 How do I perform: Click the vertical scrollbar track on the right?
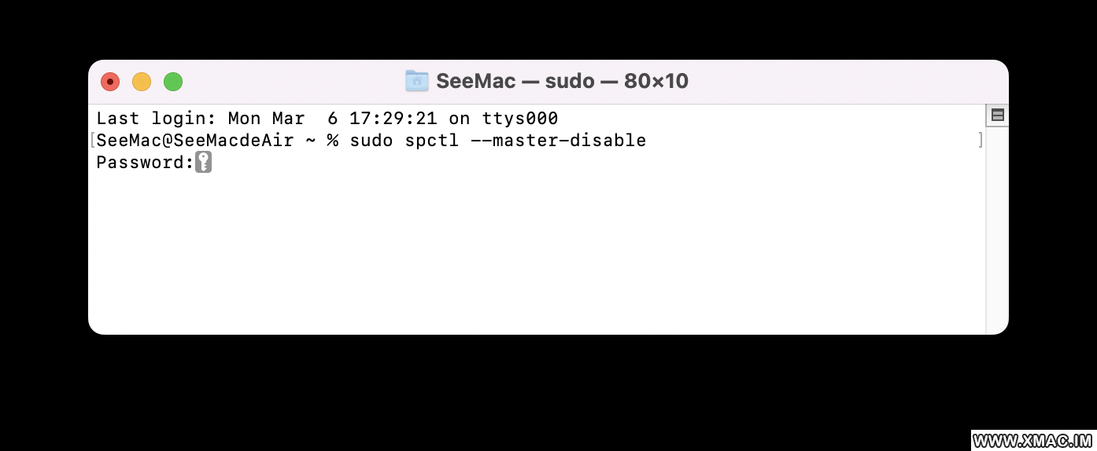[997, 228]
